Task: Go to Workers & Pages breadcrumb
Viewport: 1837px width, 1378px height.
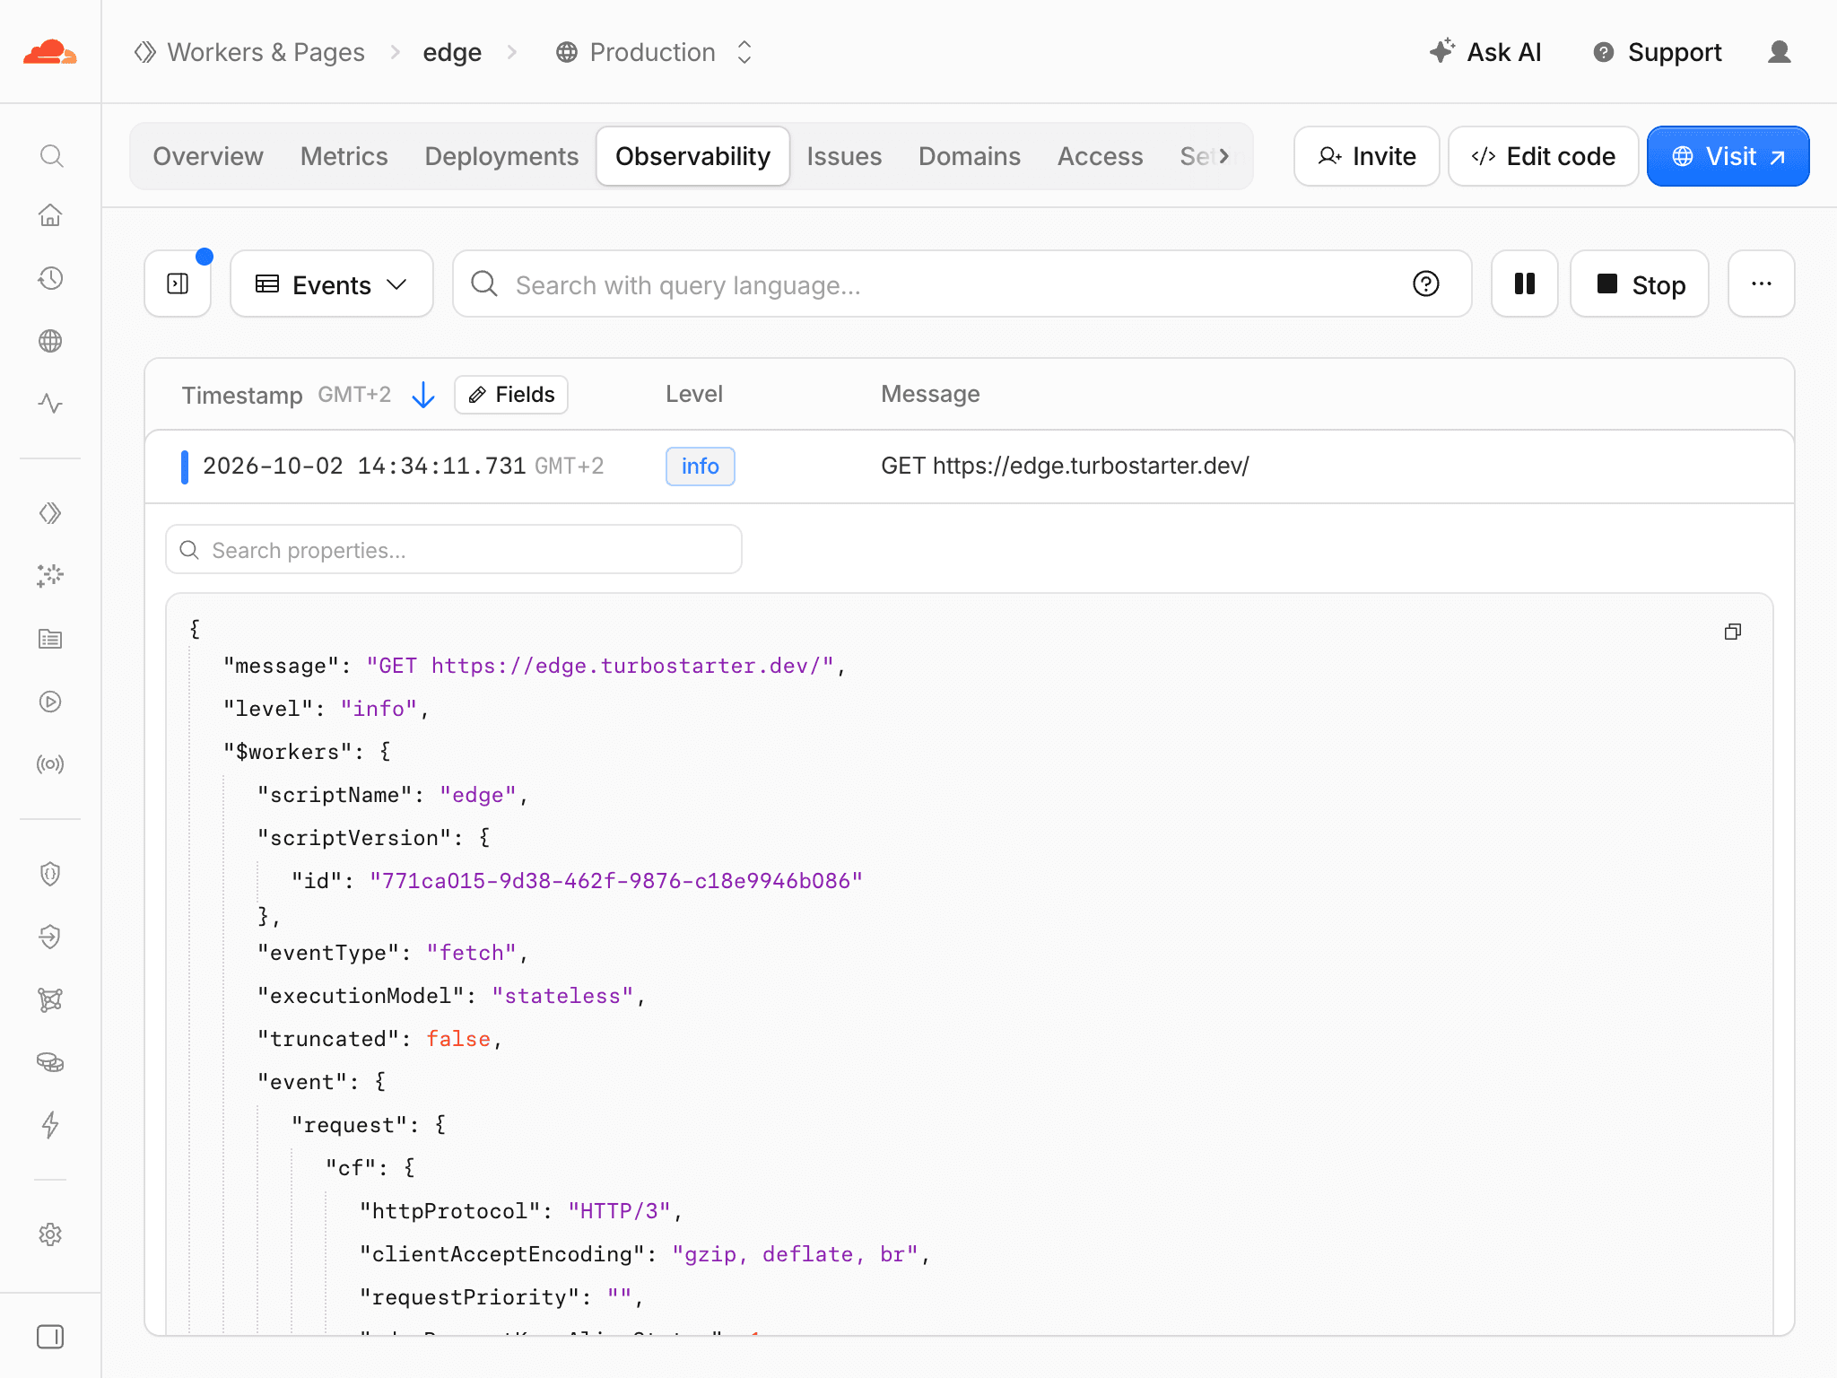Action: [x=249, y=52]
